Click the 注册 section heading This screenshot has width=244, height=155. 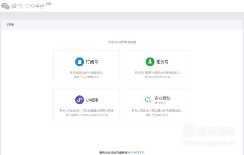[11, 25]
